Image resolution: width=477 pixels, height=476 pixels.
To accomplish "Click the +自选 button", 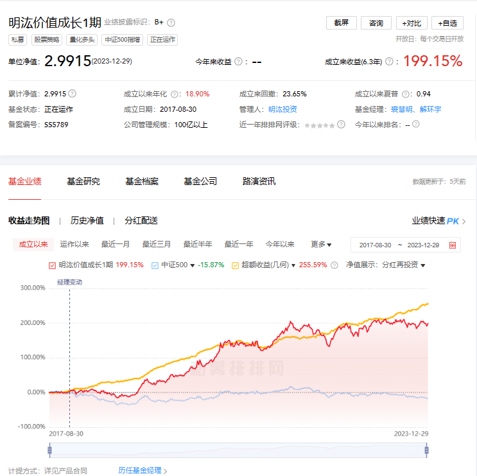I will pyautogui.click(x=447, y=23).
